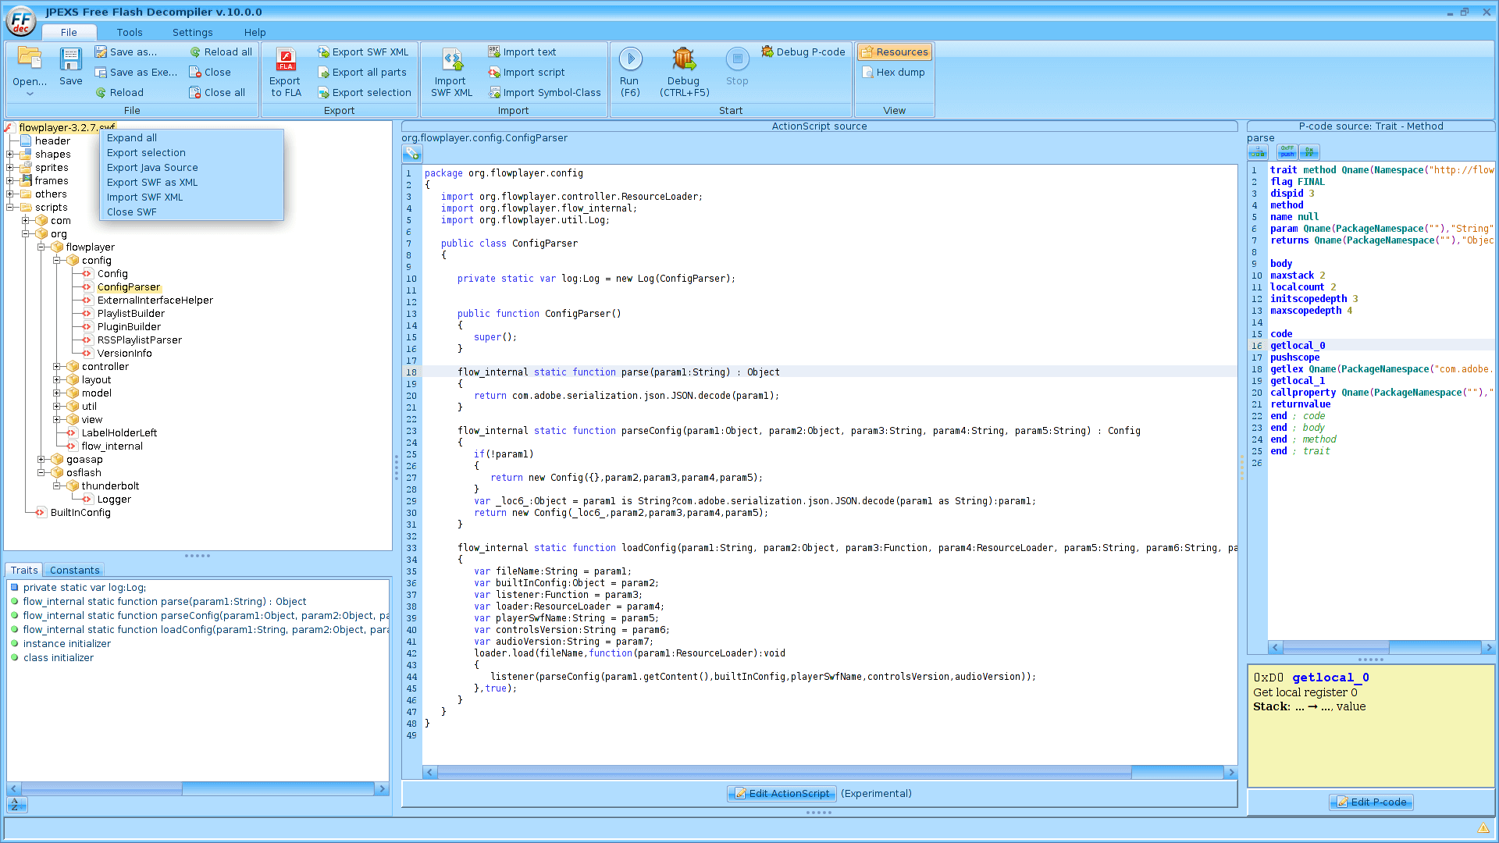1499x843 pixels.
Task: Click the Export to FLA icon
Action: 286,59
